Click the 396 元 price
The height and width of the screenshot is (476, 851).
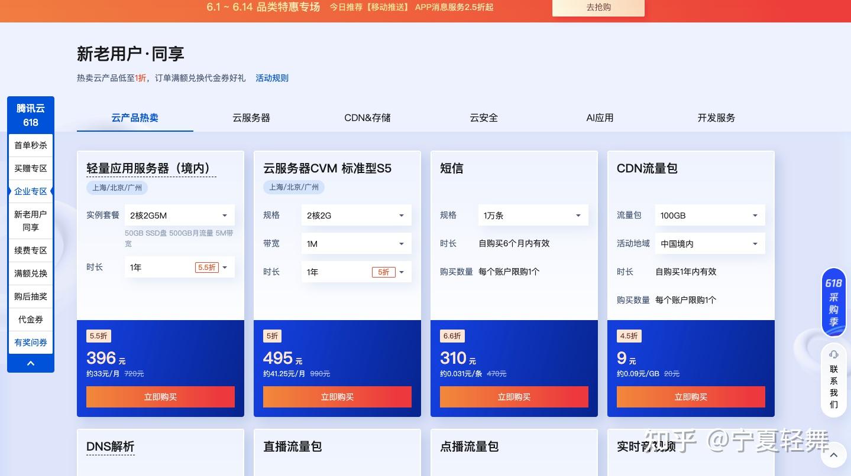click(106, 358)
